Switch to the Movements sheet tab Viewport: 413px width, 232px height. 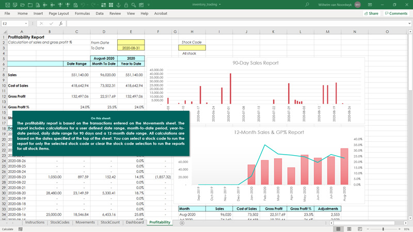click(85, 222)
